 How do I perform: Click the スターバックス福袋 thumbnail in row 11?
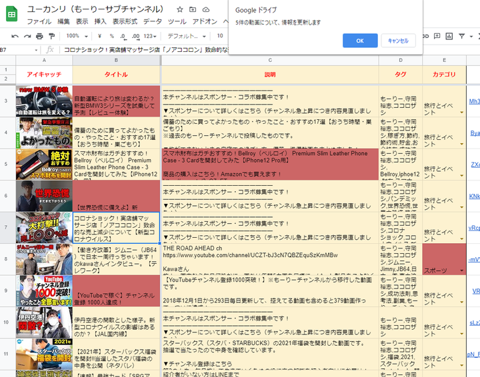tap(44, 354)
